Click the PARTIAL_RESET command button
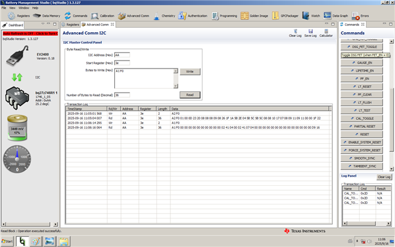This screenshot has width=395, height=247. [x=362, y=127]
